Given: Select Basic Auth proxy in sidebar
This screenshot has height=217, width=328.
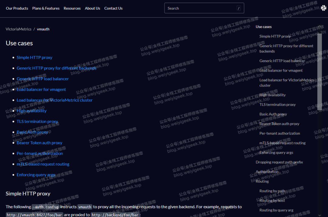Looking at the screenshot, I should (273, 114).
